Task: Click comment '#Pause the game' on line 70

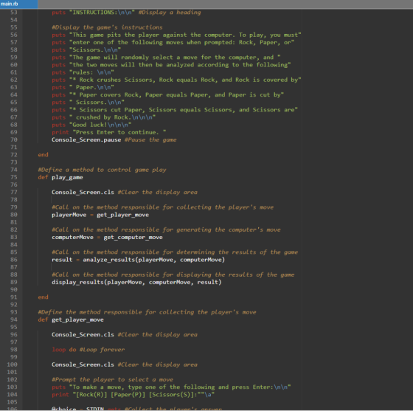Action: click(150, 140)
